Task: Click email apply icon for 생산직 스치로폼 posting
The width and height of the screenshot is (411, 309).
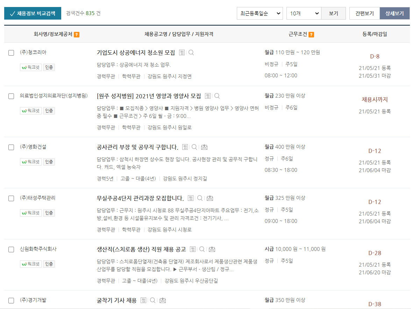Action: tap(212, 249)
